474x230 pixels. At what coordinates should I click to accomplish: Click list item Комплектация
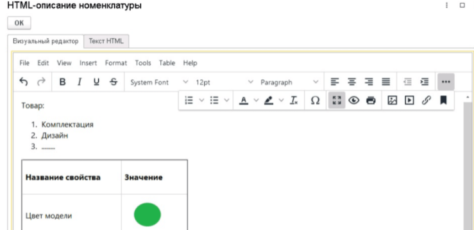[x=67, y=125]
